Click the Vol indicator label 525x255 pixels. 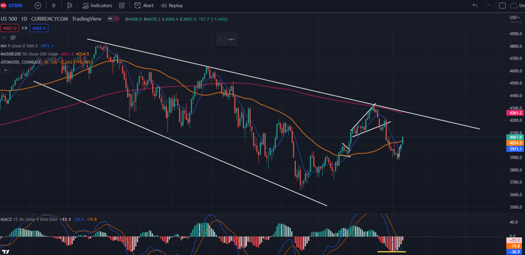[3, 37]
